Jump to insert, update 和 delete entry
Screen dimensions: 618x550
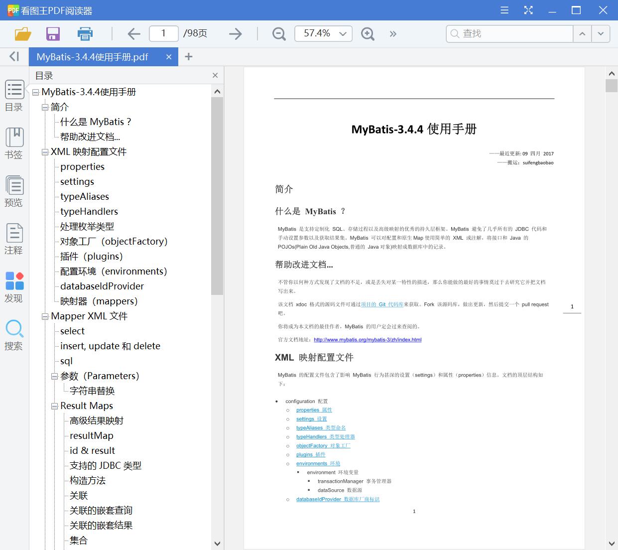coord(111,346)
